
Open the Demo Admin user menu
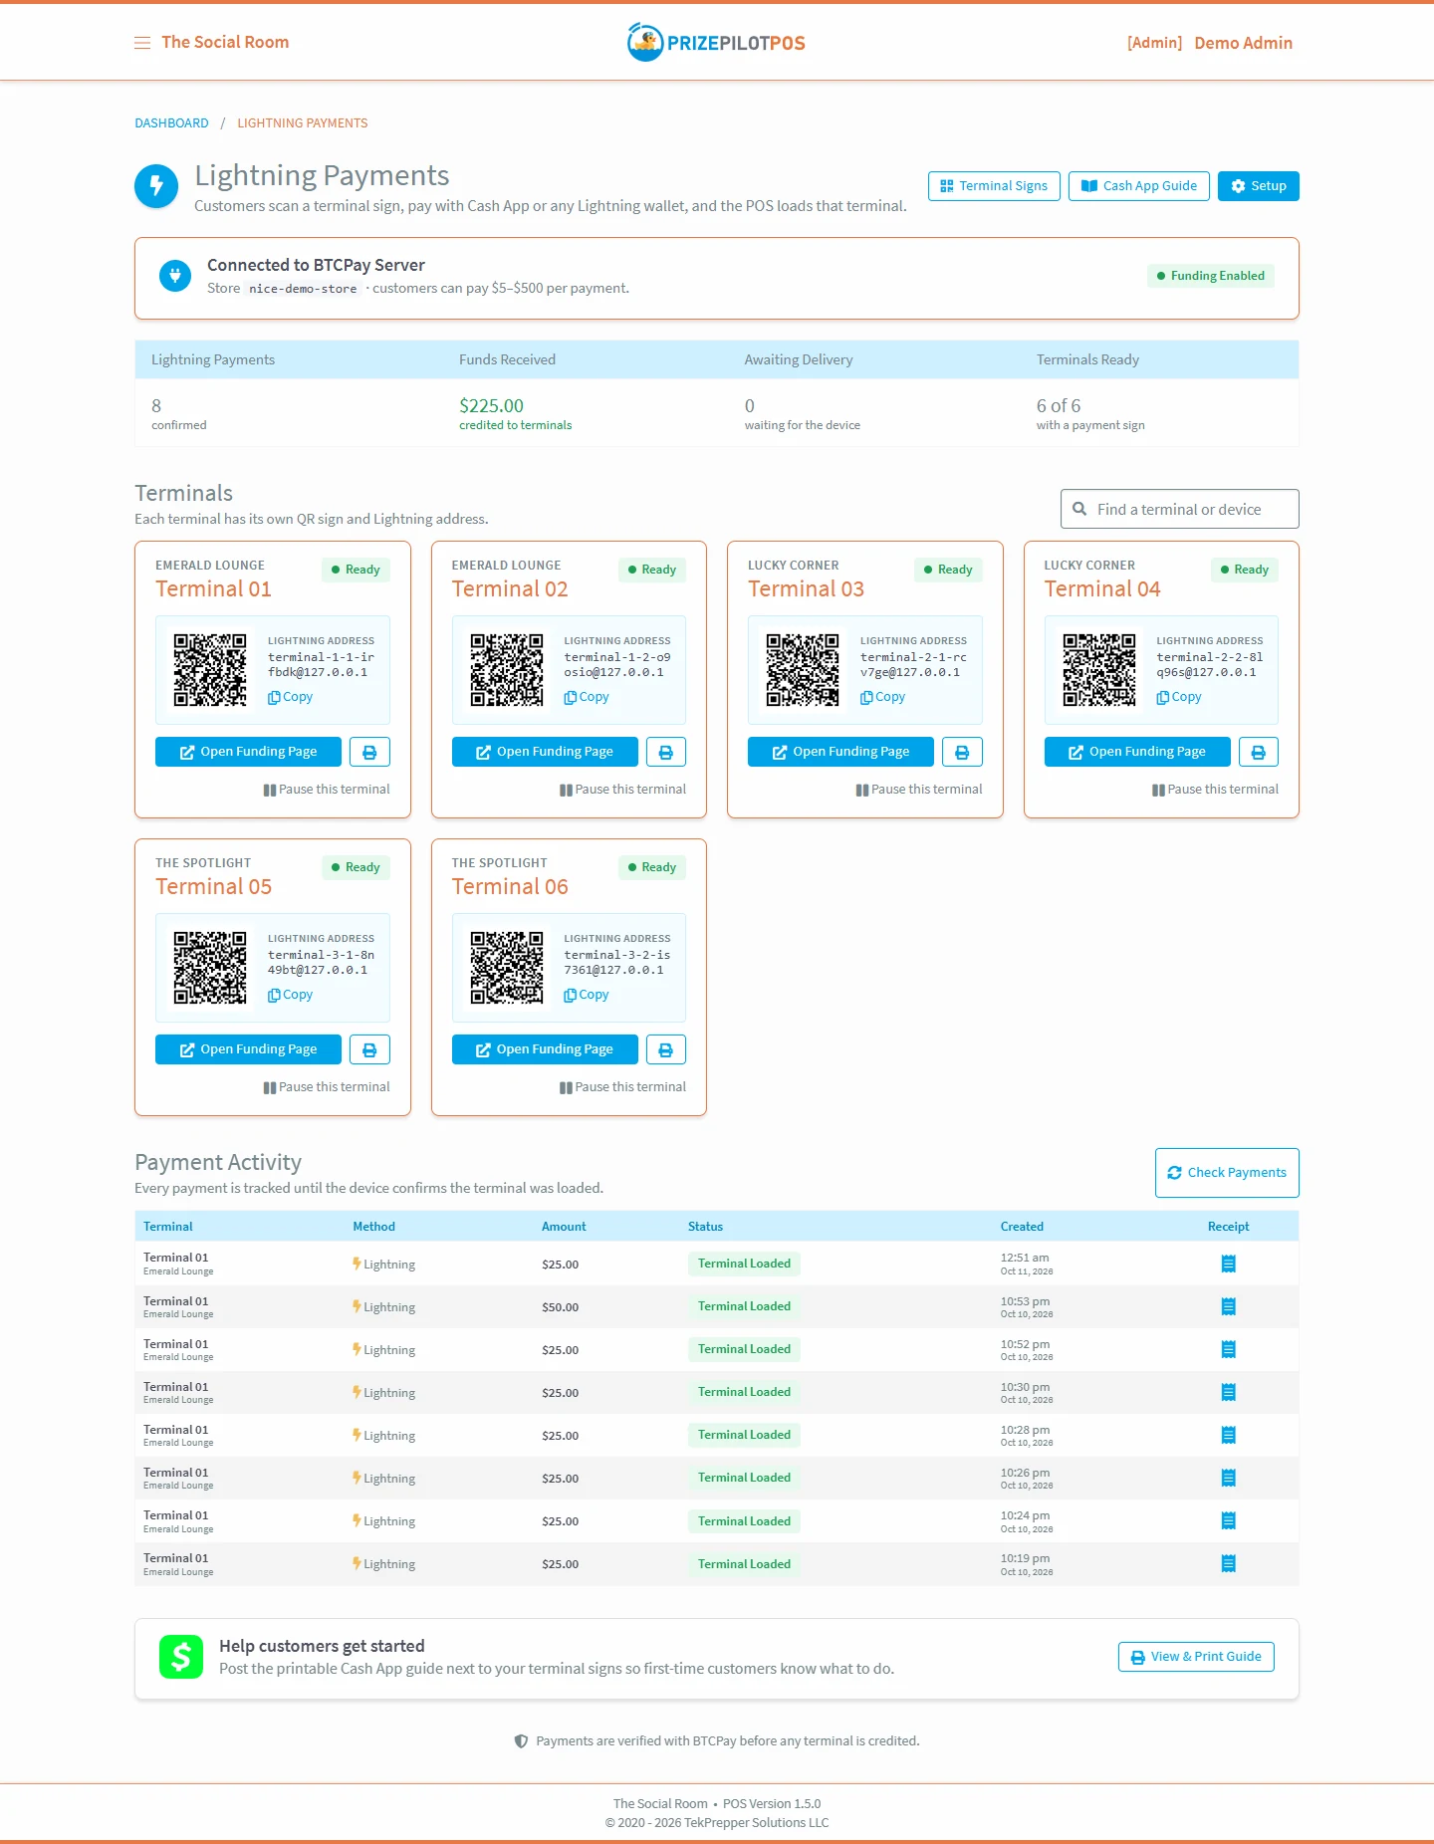pos(1243,43)
